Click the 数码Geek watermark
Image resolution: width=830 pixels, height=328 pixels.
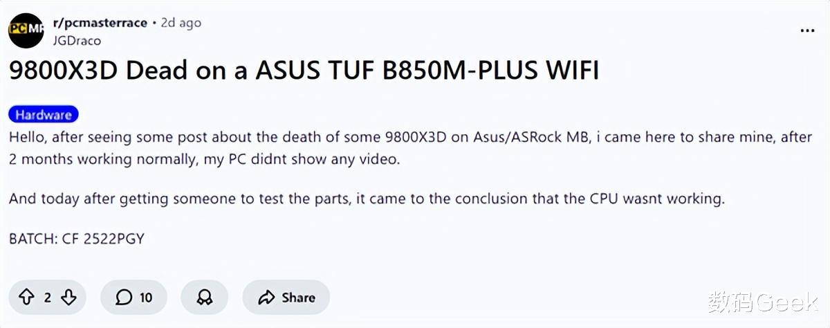762,302
